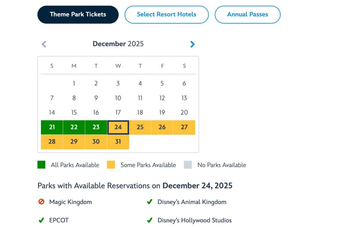Open the December 2025 month header
Viewport: 341px width, 227px height.
[118, 44]
